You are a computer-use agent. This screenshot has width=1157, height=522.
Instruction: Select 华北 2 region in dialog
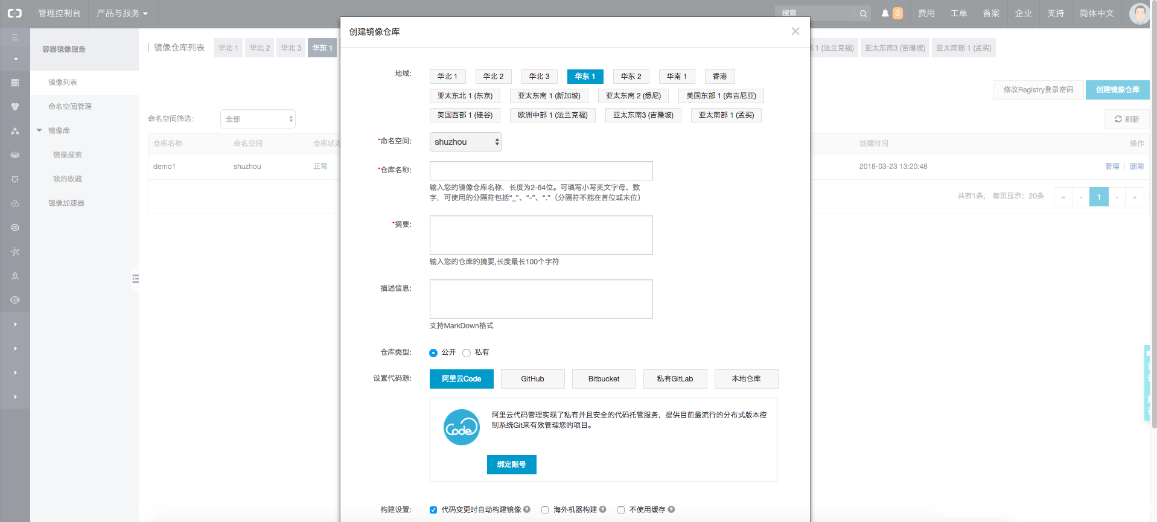[x=493, y=77]
